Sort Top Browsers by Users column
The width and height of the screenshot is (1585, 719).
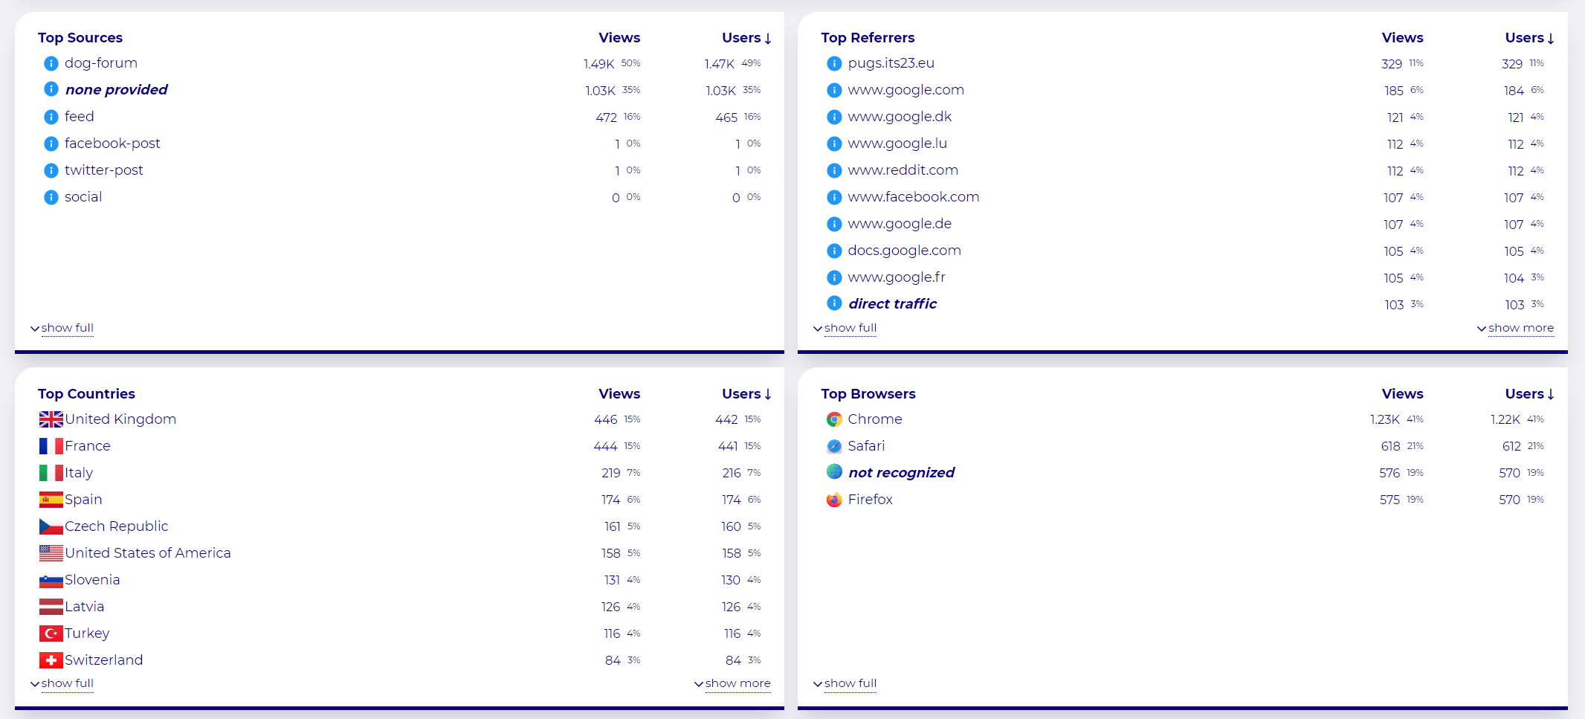pyautogui.click(x=1529, y=394)
